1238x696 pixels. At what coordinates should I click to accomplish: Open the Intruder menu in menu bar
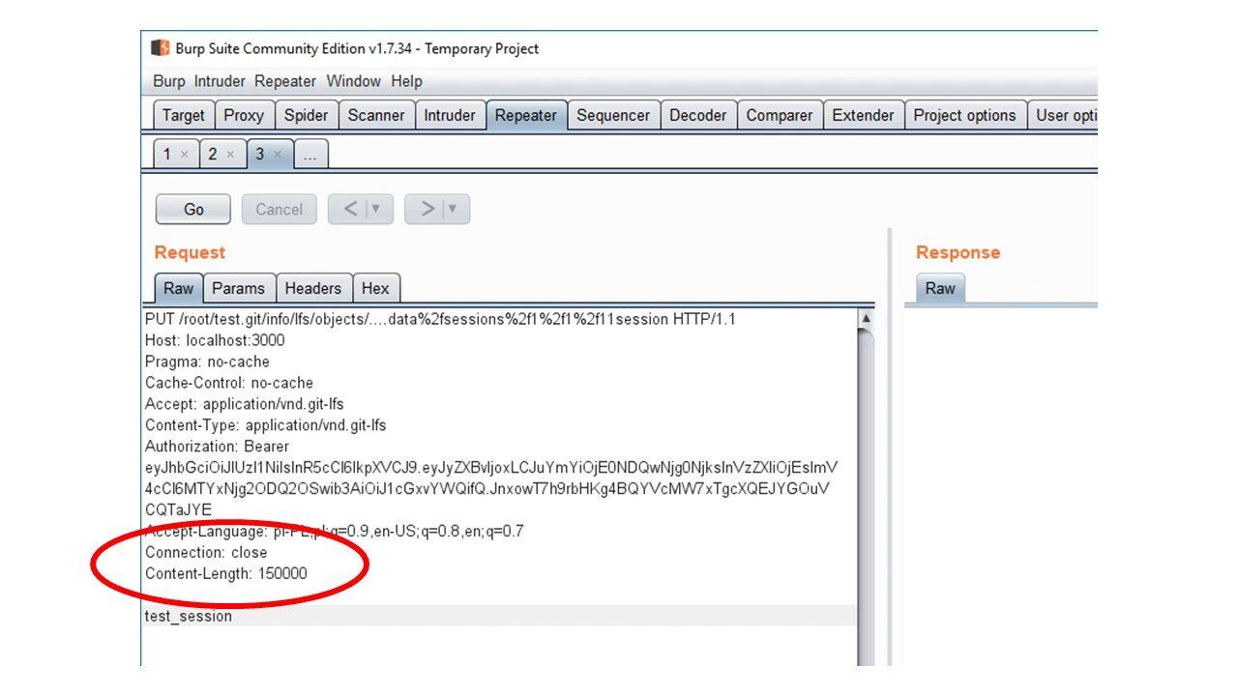220,81
